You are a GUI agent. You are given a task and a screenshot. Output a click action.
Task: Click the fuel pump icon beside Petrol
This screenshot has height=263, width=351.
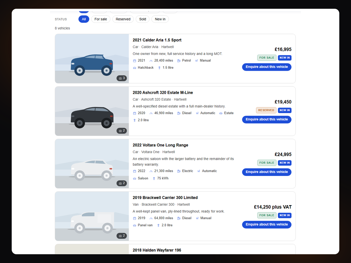179,61
